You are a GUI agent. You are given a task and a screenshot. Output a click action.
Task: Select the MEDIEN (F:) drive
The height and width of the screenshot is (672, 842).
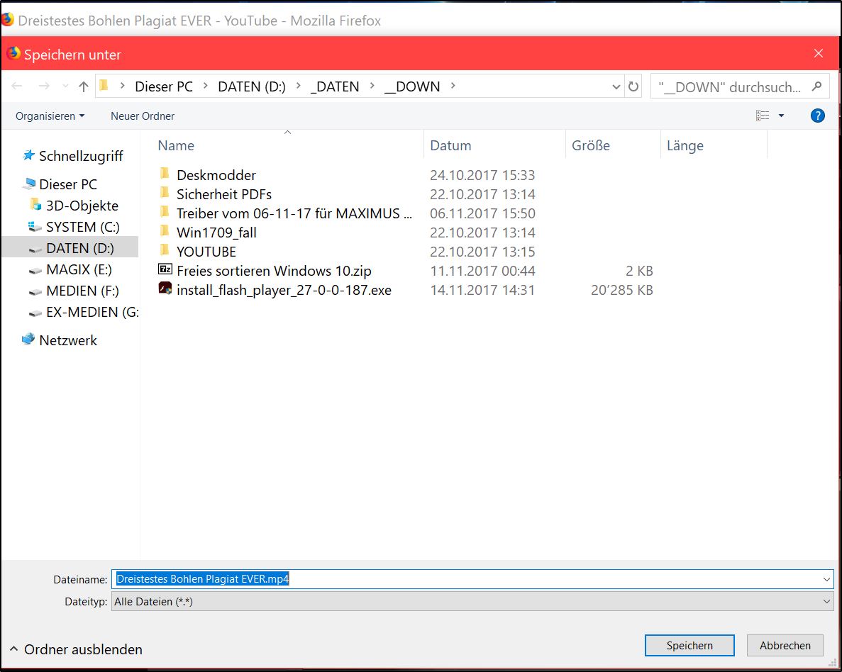(82, 291)
